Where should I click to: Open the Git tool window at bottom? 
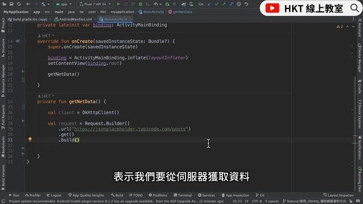260,195
